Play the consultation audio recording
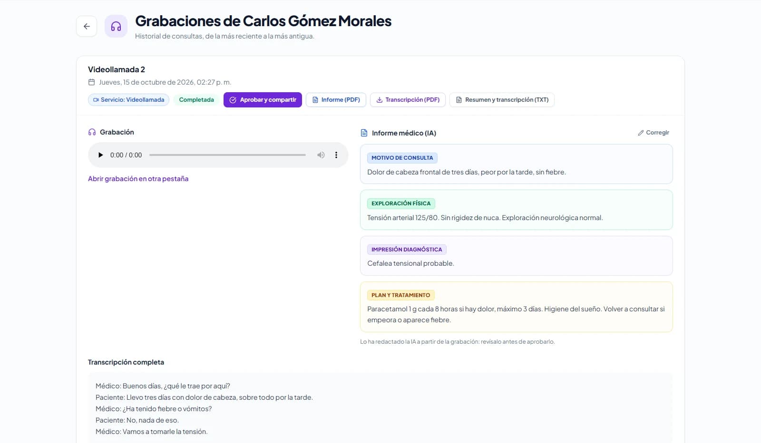This screenshot has height=443, width=761. (x=100, y=155)
